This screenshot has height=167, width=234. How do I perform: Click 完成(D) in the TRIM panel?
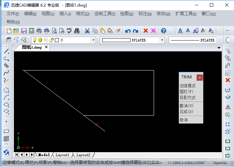click(x=186, y=112)
